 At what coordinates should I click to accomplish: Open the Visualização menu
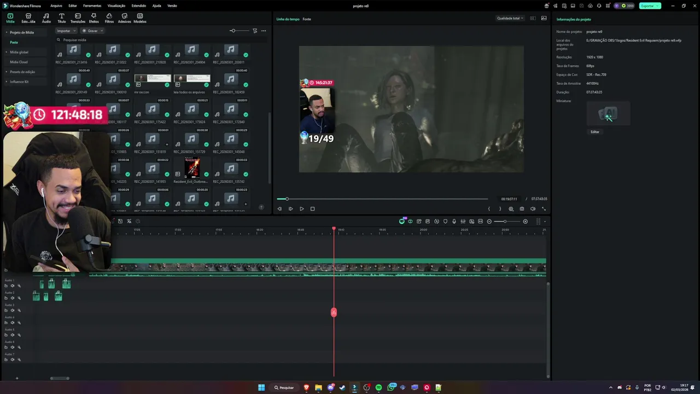[116, 5]
